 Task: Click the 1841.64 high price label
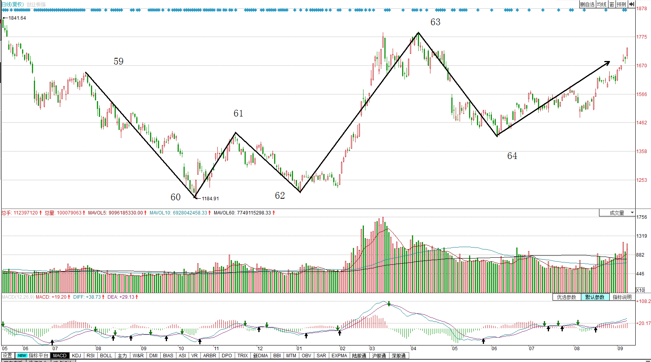point(17,18)
